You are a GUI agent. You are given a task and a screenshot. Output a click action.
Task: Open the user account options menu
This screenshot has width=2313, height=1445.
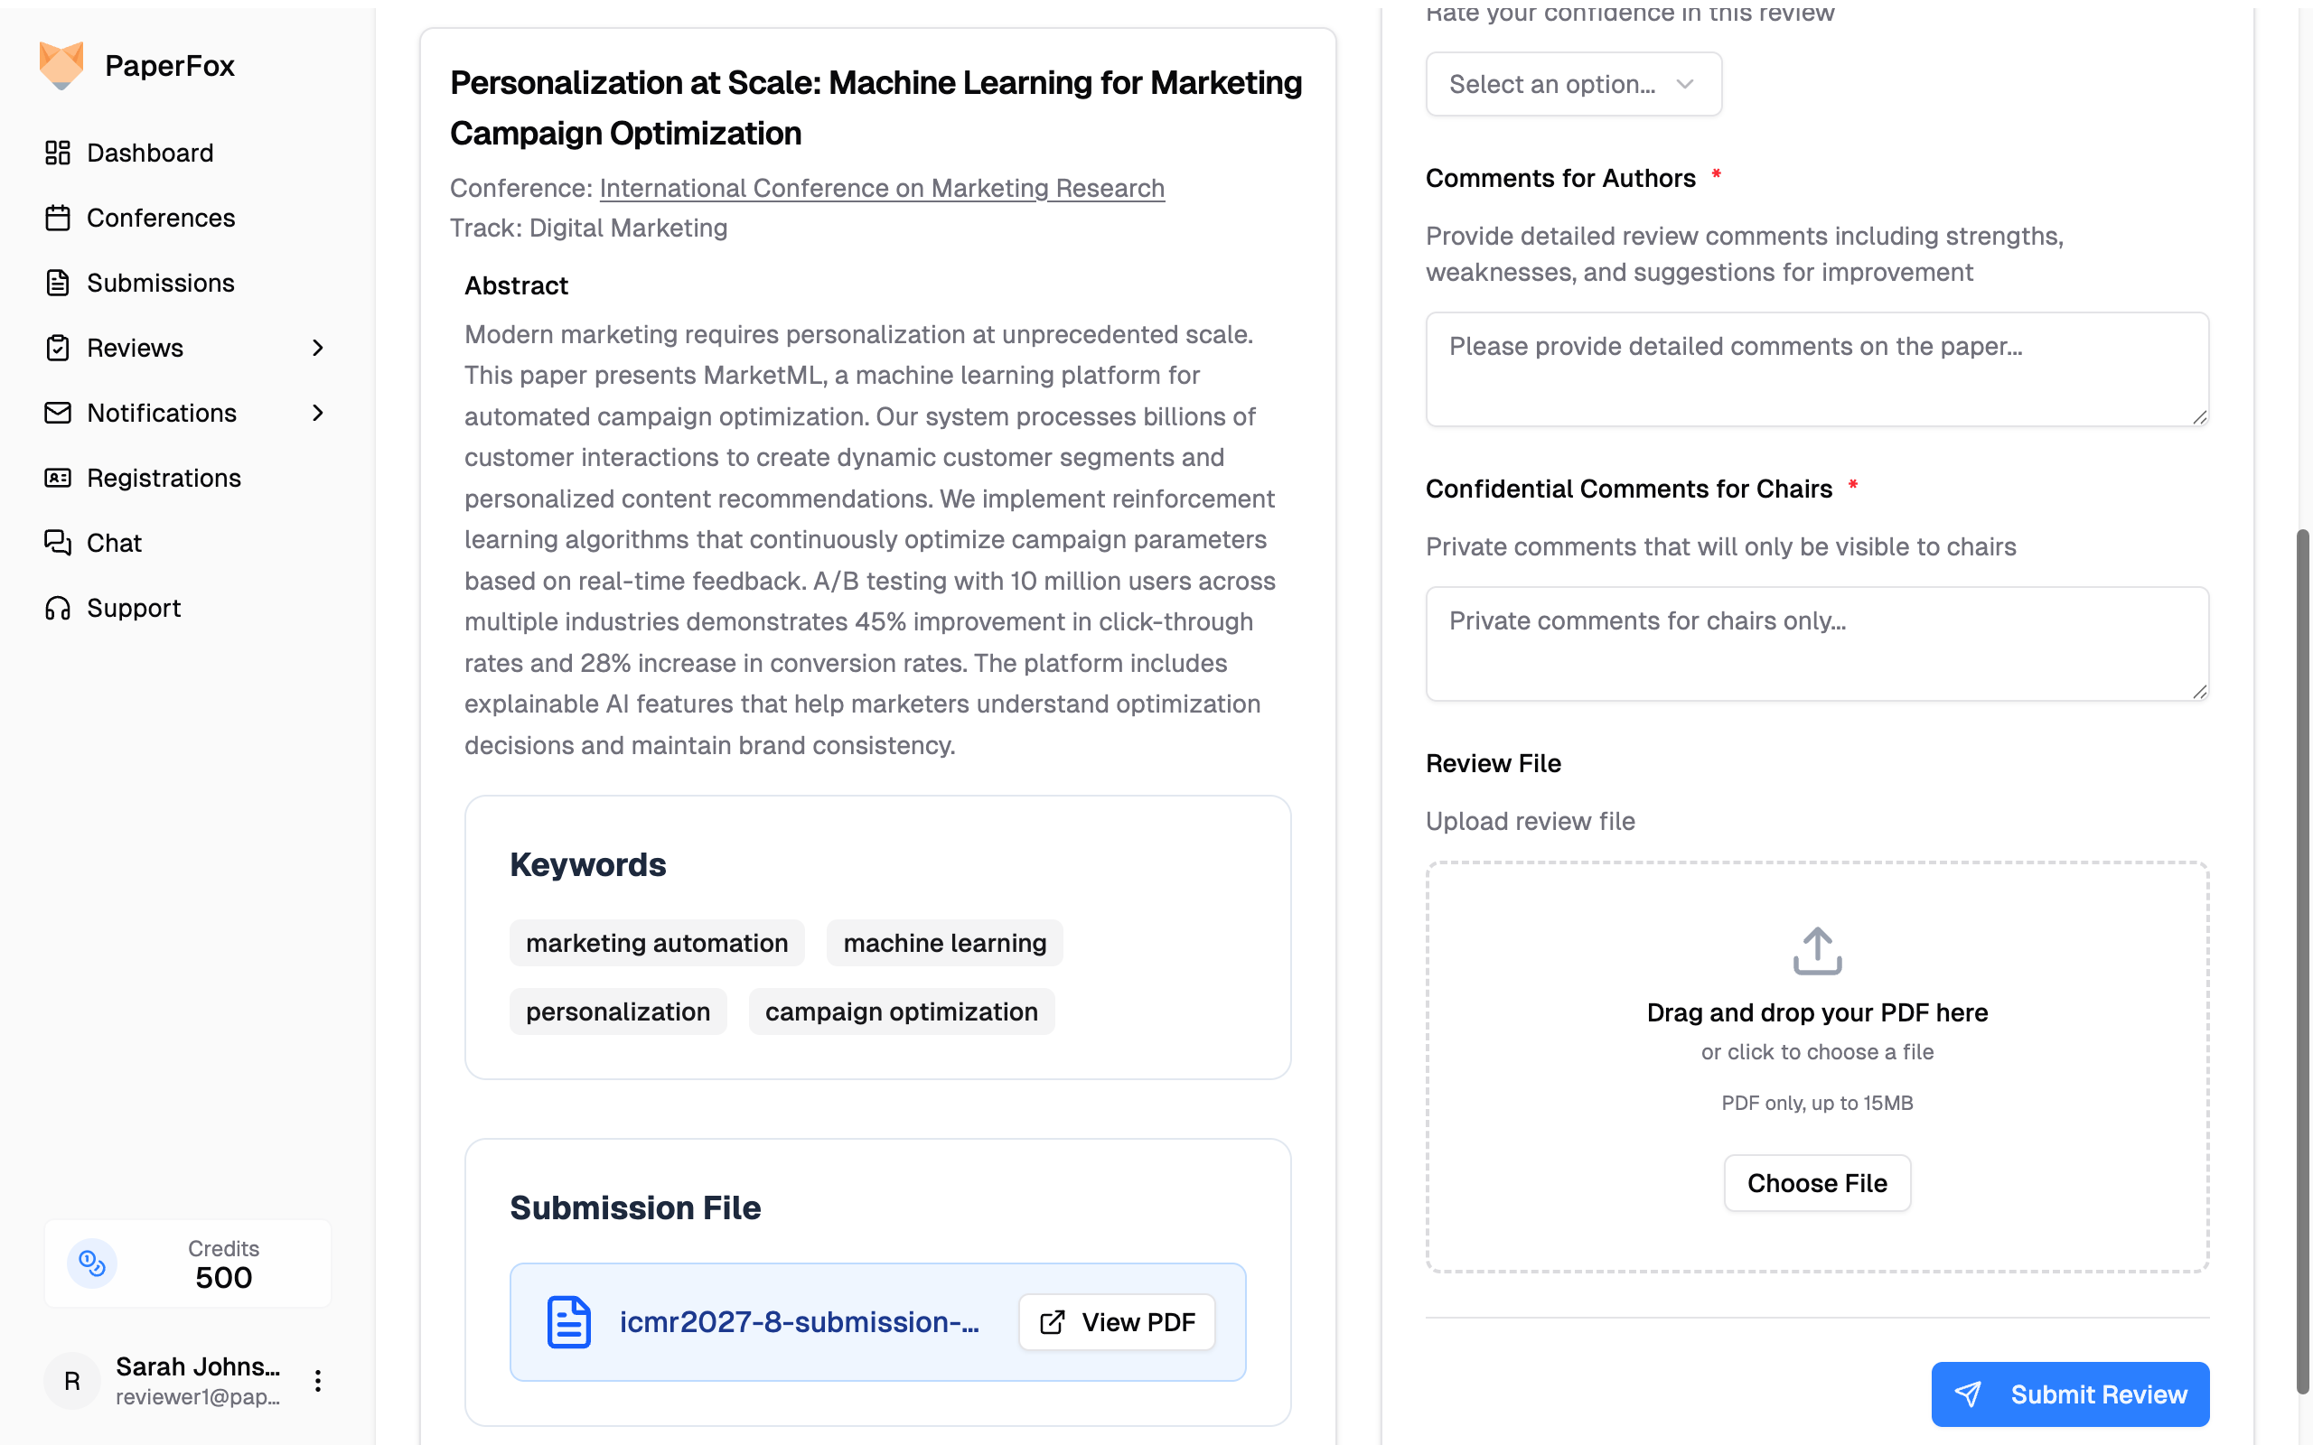point(318,1381)
